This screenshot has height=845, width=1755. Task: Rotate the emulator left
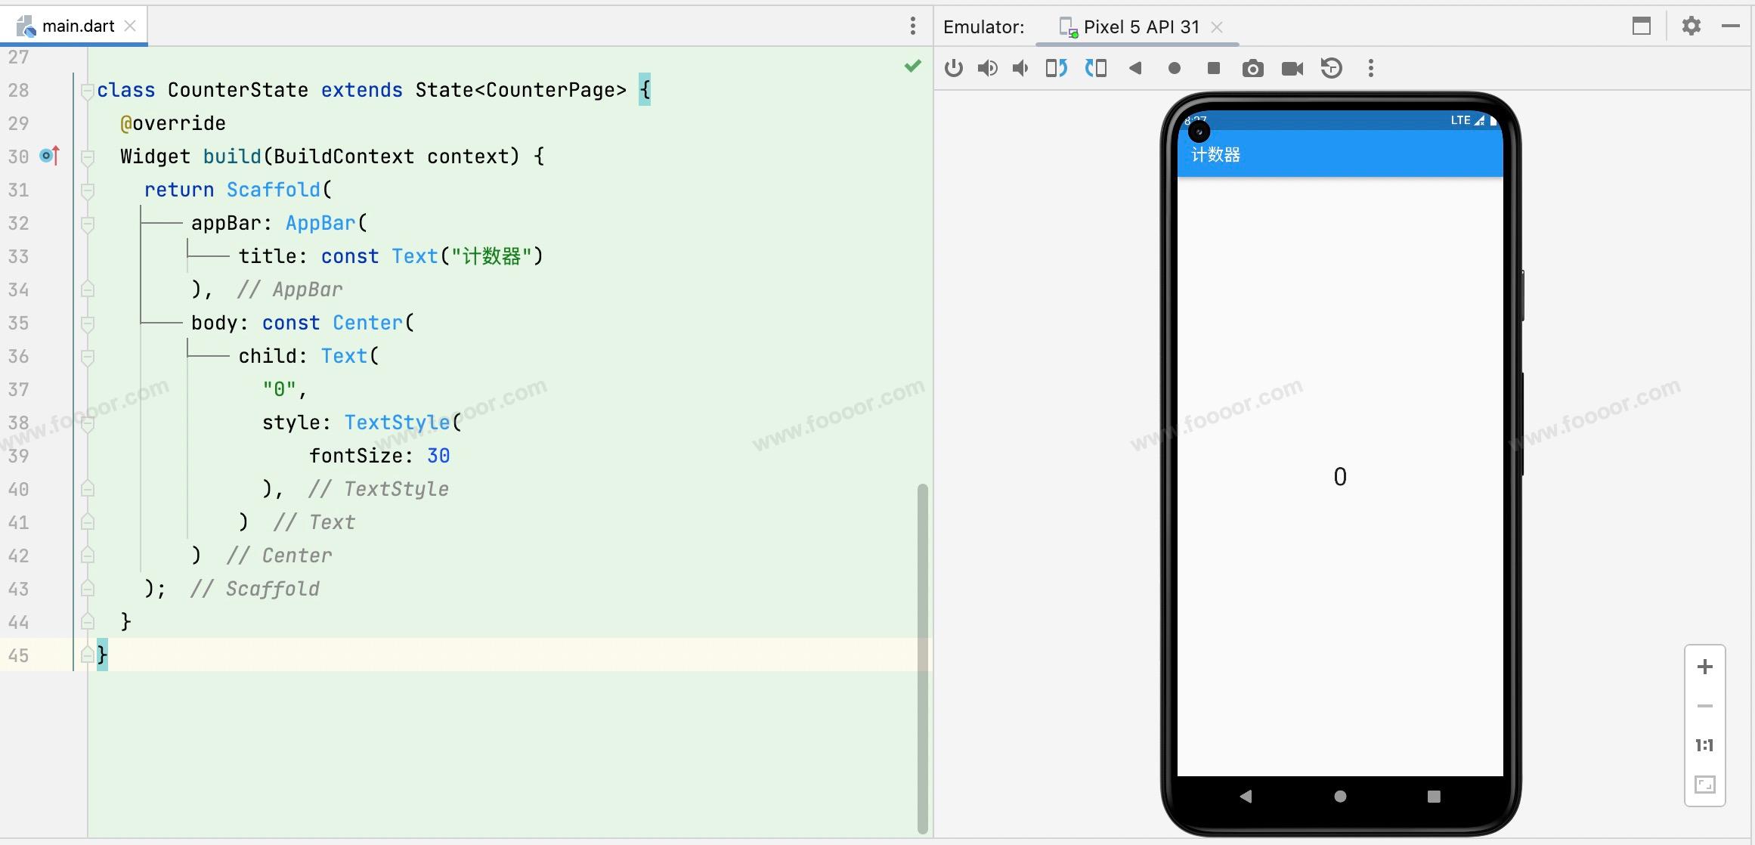click(1057, 69)
